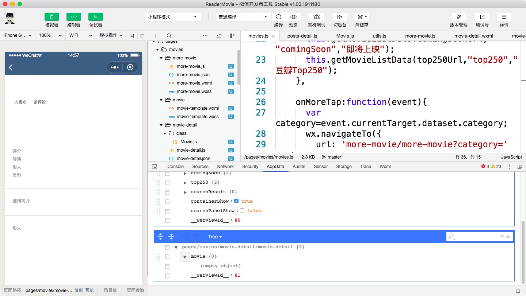Open the 100% zoom dropdown
This screenshot has width=526, height=296.
click(50, 35)
